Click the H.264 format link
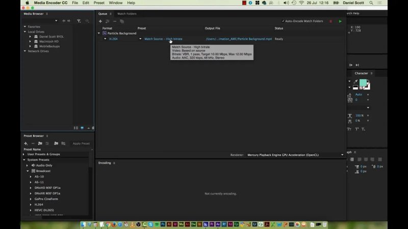 point(113,39)
